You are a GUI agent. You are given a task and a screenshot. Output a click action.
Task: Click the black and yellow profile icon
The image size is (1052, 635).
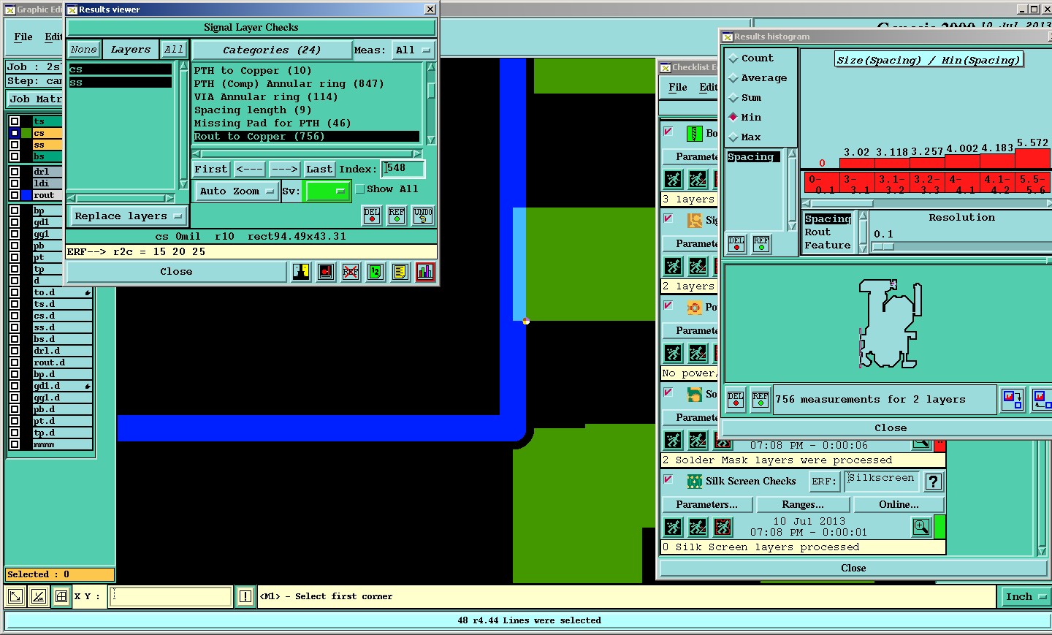pos(301,272)
